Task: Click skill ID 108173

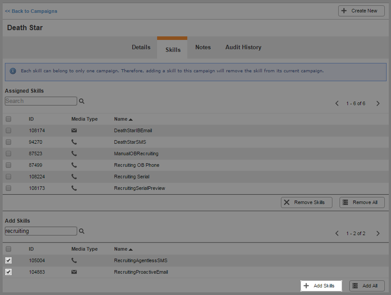Action: (x=37, y=188)
